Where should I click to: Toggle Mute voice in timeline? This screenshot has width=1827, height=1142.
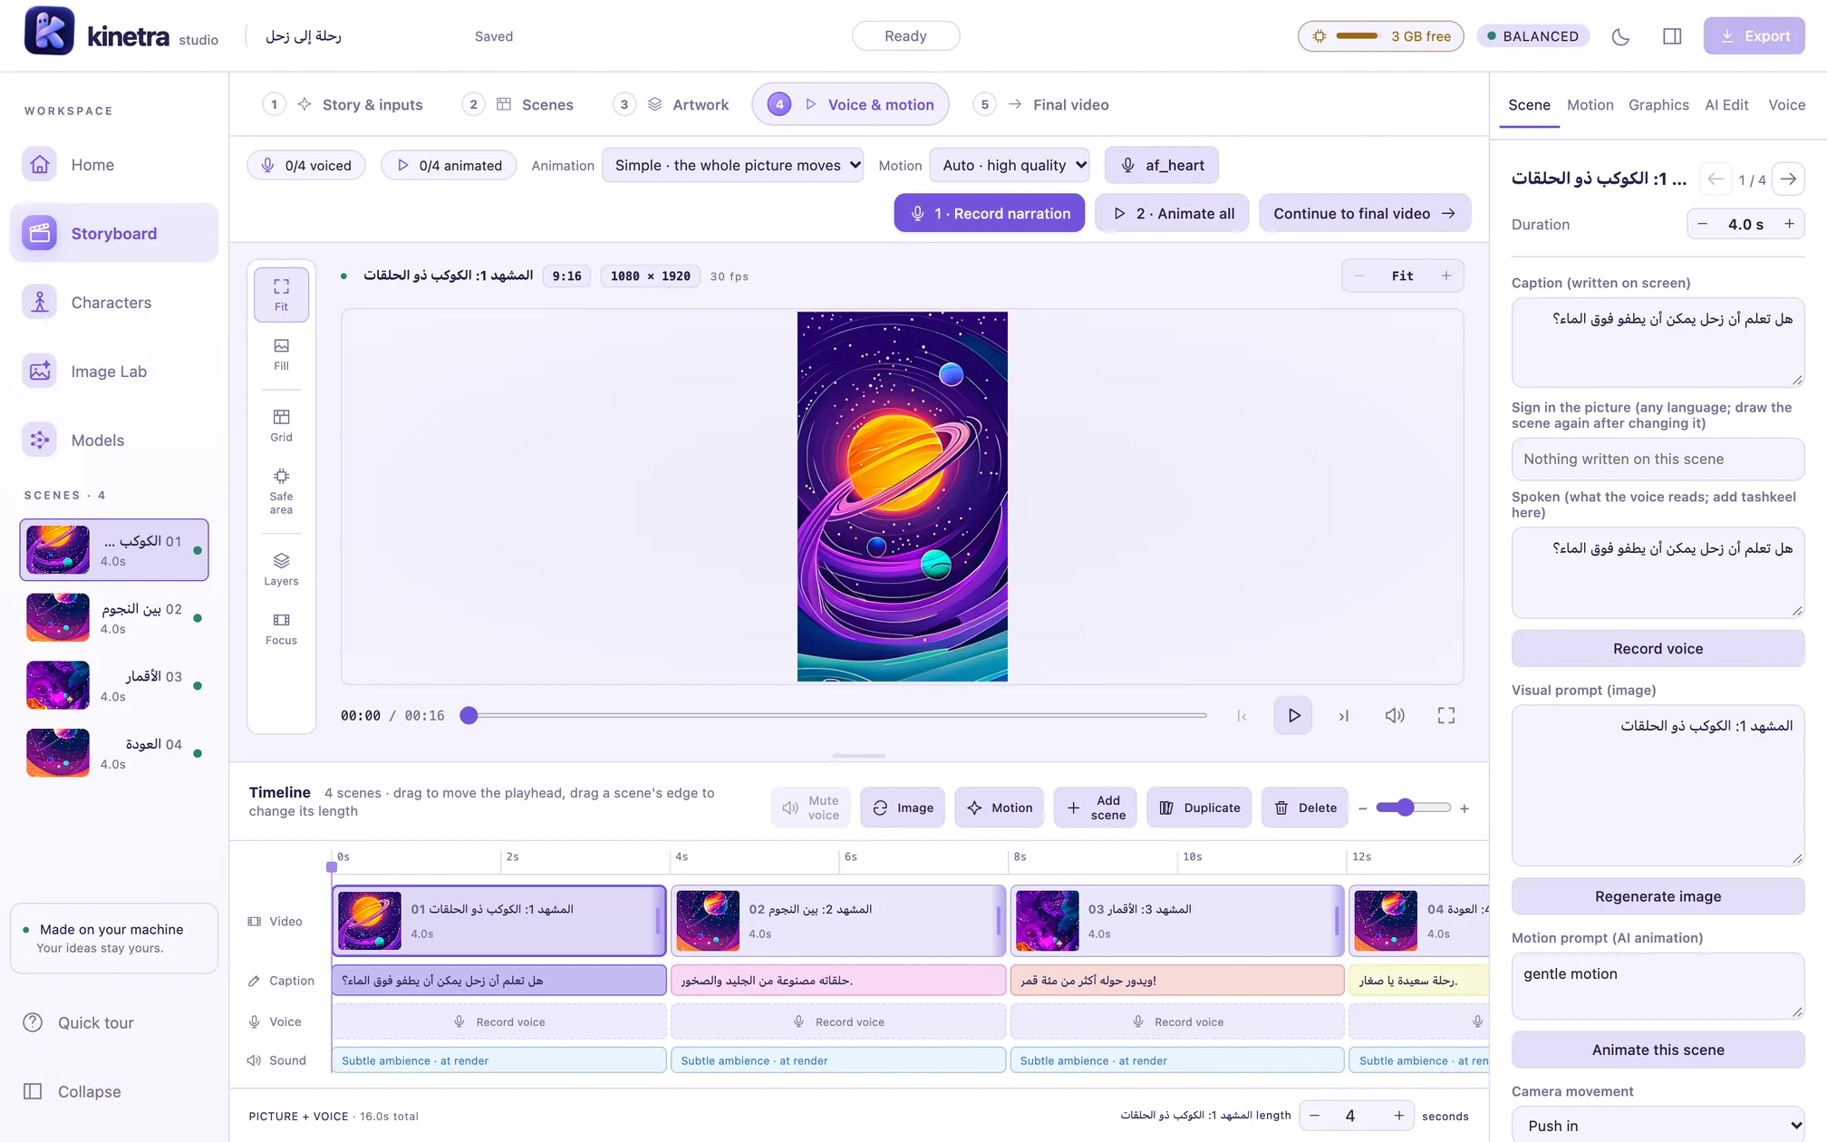tap(810, 808)
